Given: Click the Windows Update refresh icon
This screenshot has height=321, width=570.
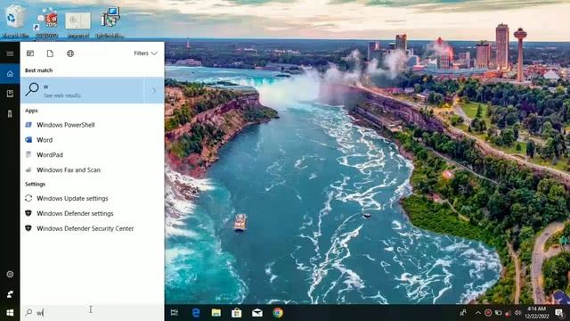Looking at the screenshot, I should click(28, 198).
